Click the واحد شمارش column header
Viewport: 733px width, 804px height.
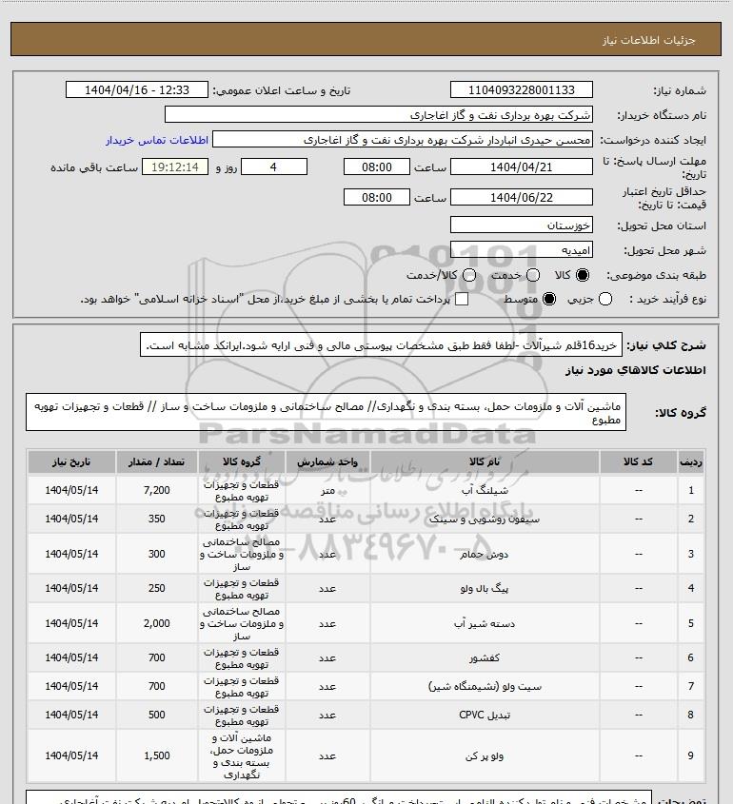click(x=327, y=462)
